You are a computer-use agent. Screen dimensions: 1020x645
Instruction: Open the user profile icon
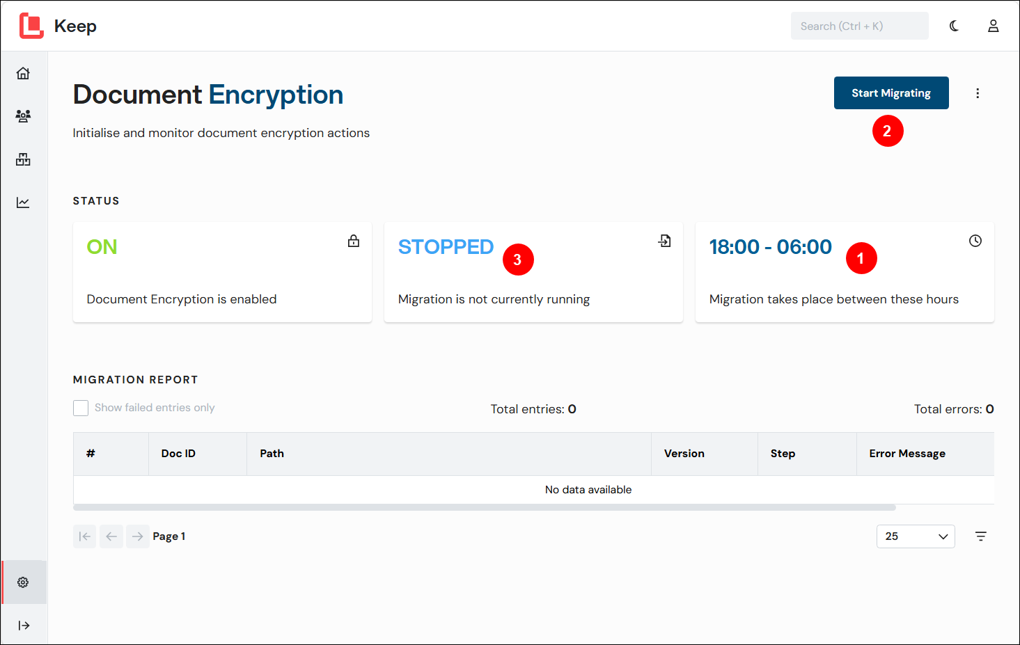pyautogui.click(x=994, y=26)
